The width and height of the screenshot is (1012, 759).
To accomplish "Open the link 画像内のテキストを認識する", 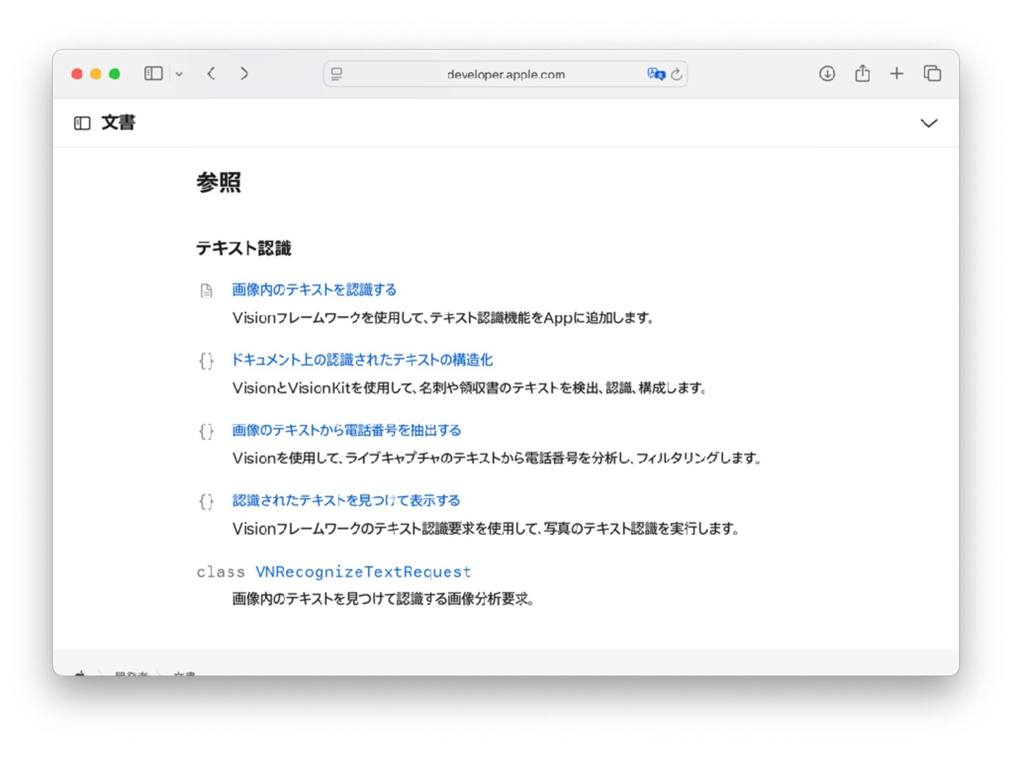I will 314,289.
